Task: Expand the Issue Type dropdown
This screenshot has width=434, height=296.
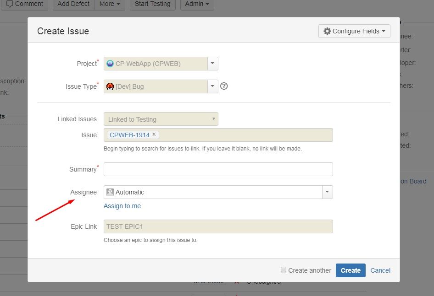Action: (212, 86)
